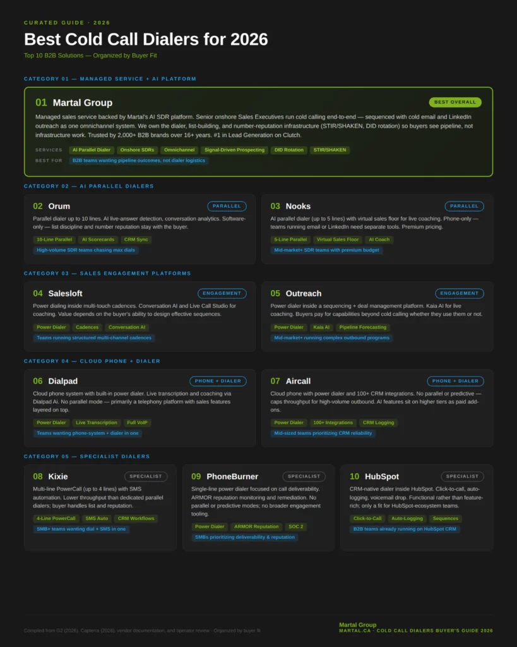Click the 4-Line PowerCall tag
517x647 pixels.
(x=56, y=519)
